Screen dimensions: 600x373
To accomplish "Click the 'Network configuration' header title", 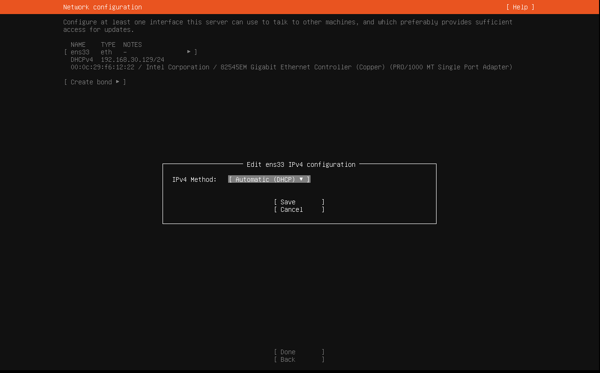I will (103, 7).
